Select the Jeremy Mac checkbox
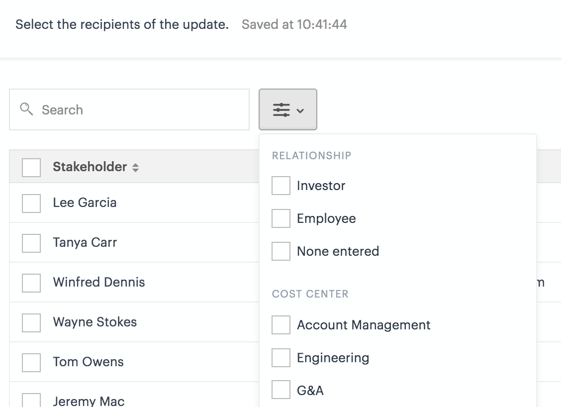This screenshot has height=407, width=561. click(x=31, y=400)
